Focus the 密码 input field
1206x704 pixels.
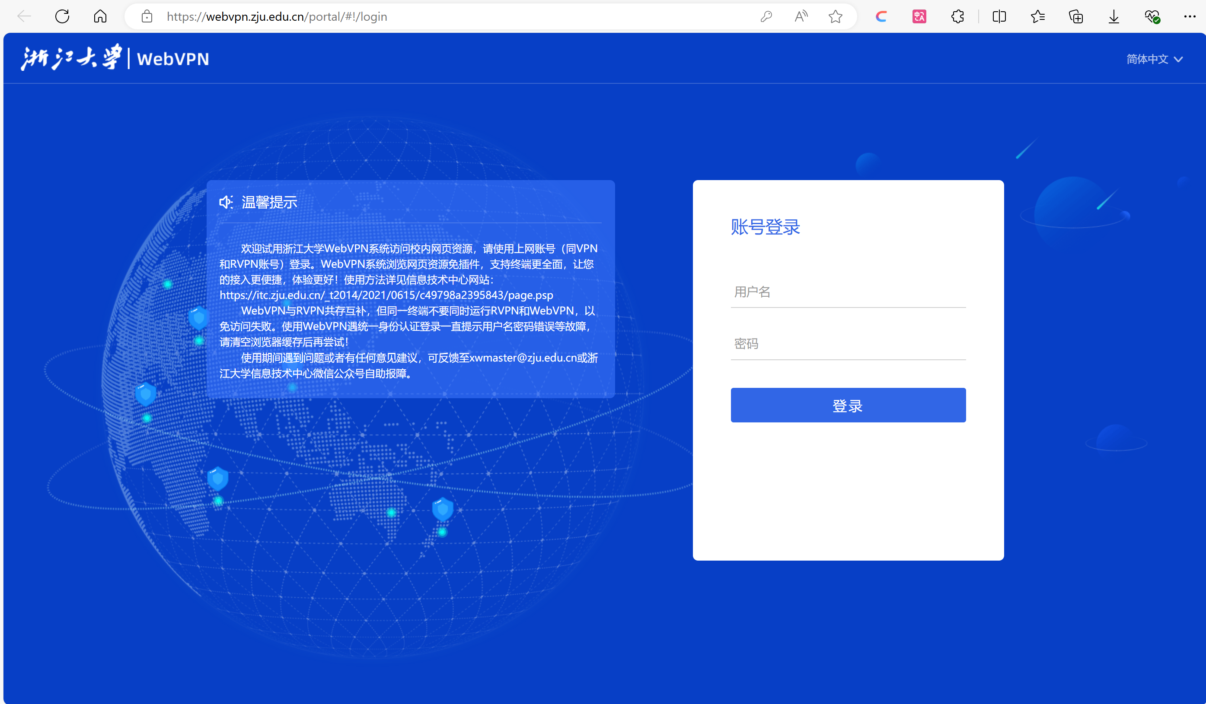point(848,344)
